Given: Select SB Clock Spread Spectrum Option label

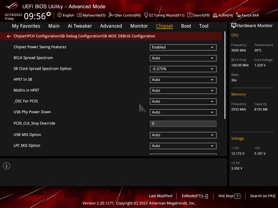Looking at the screenshot, I should pos(42,69).
